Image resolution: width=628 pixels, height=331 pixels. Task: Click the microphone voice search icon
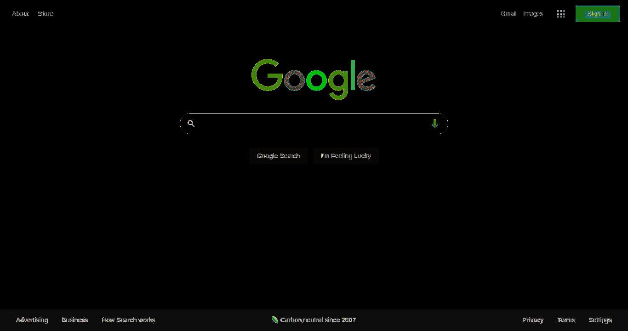(434, 123)
